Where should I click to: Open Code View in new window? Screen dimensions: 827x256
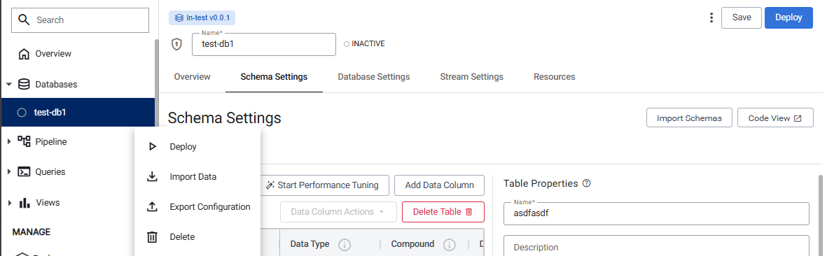click(775, 118)
